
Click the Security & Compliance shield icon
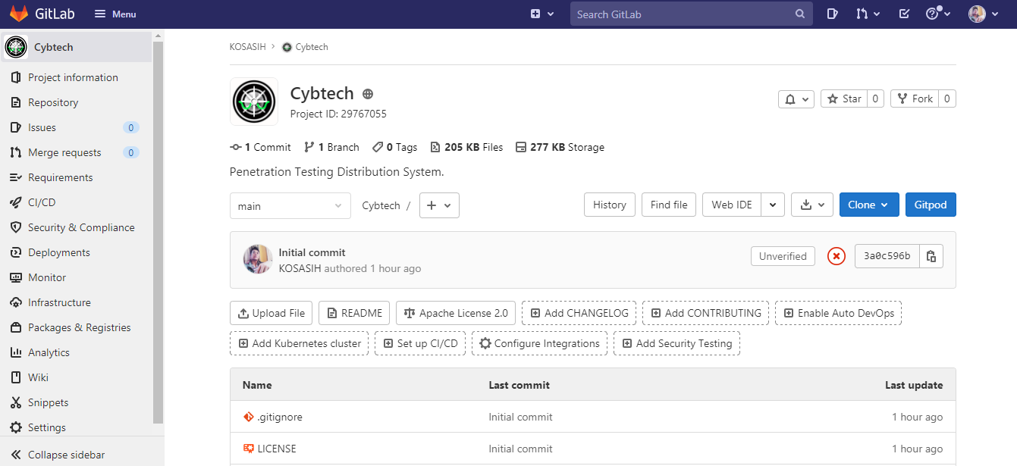click(15, 227)
